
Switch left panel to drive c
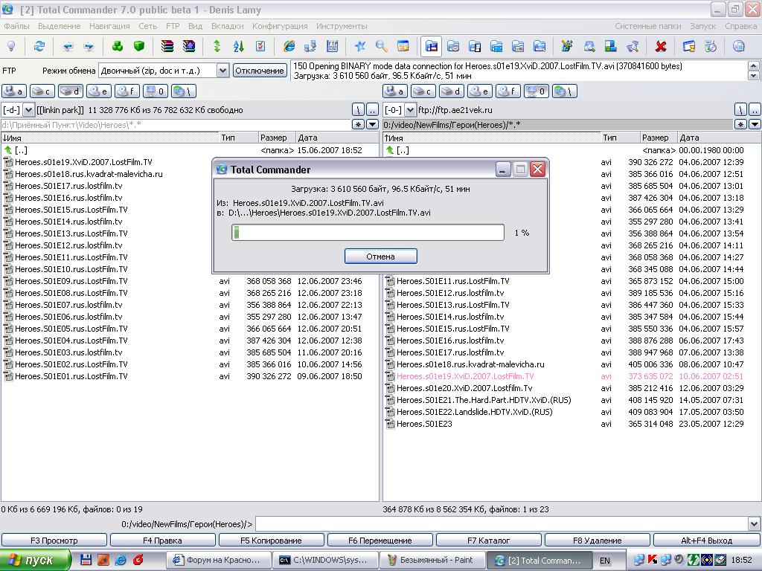click(42, 91)
